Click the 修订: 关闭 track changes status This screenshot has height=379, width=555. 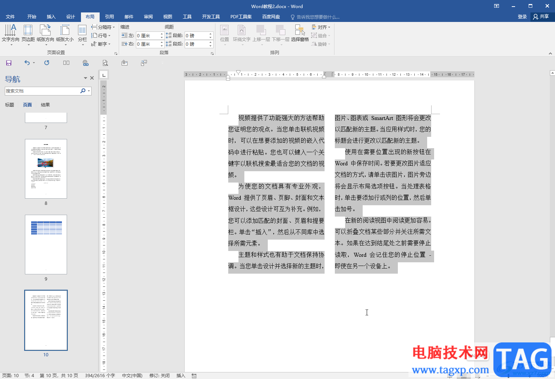(x=159, y=376)
